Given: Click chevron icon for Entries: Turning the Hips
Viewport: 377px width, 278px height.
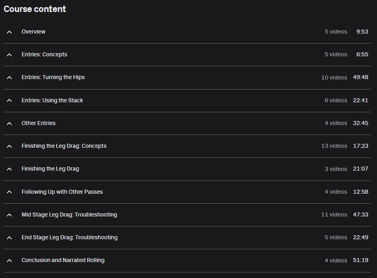Looking at the screenshot, I should pos(9,77).
